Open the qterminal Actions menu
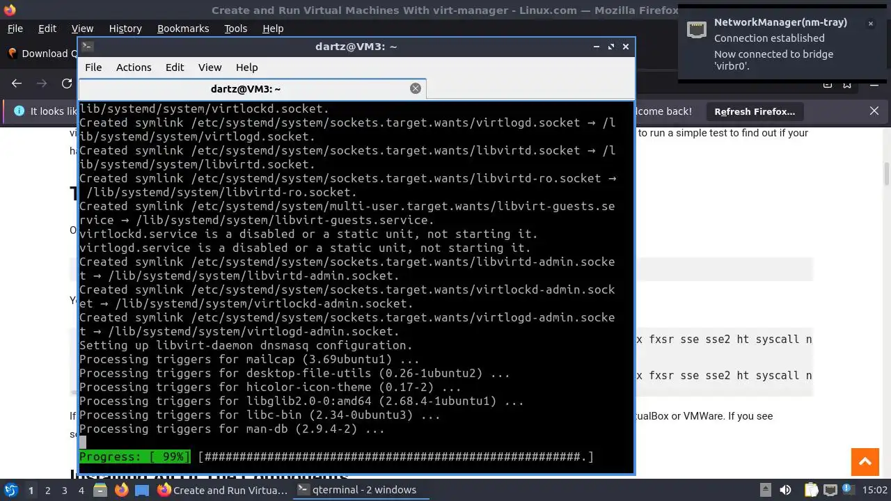Image resolution: width=891 pixels, height=501 pixels. point(134,67)
